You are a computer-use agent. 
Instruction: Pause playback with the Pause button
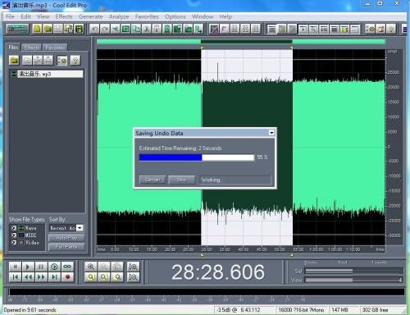[41, 267]
